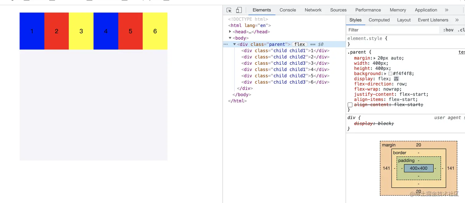Click the styles Filter input field
465x203 pixels.
pyautogui.click(x=393, y=30)
